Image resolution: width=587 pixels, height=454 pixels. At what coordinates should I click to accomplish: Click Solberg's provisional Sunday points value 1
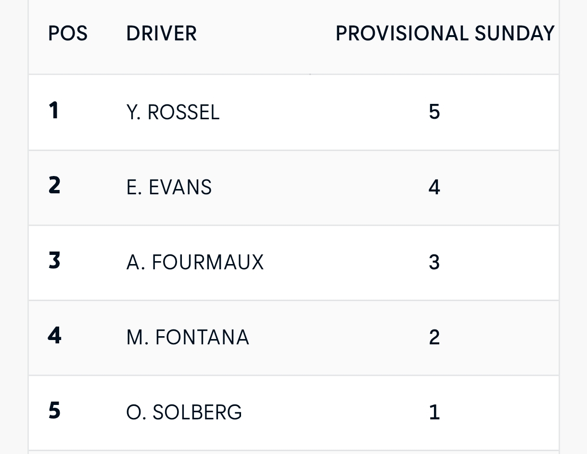[434, 413]
